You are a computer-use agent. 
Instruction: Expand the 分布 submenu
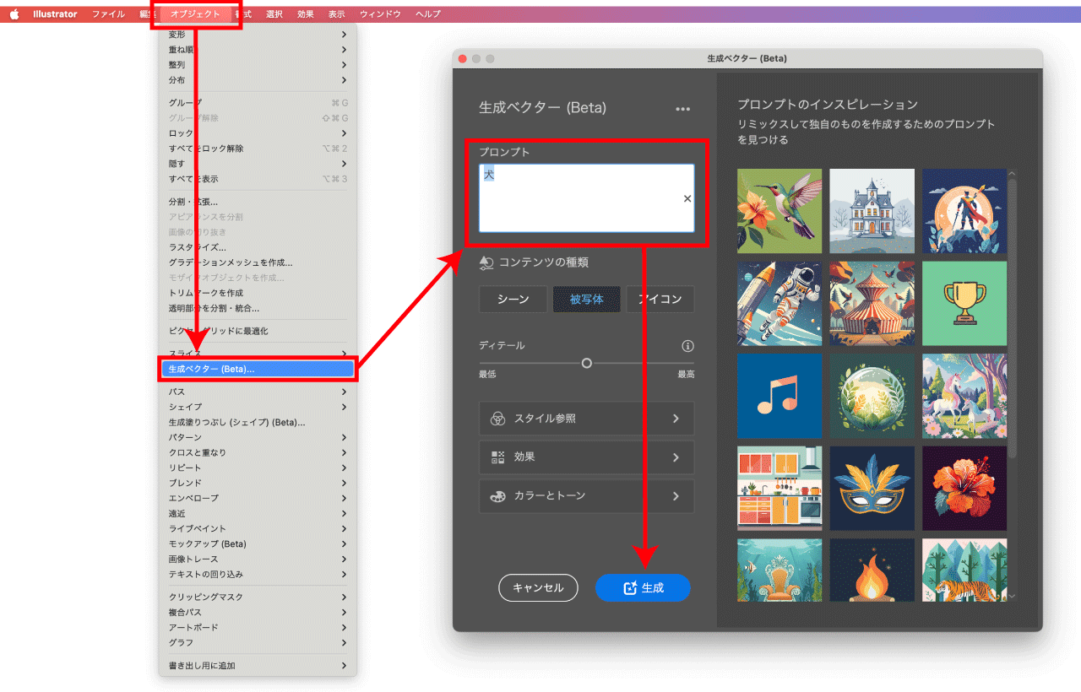click(258, 80)
